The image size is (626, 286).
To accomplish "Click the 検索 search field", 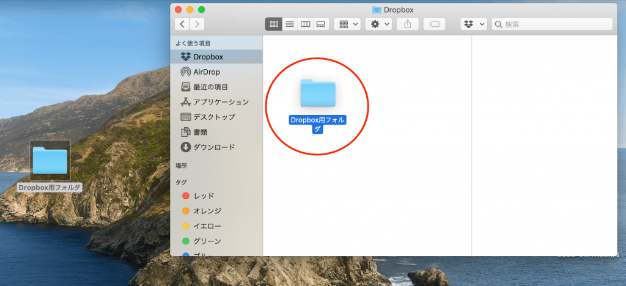I will point(552,24).
